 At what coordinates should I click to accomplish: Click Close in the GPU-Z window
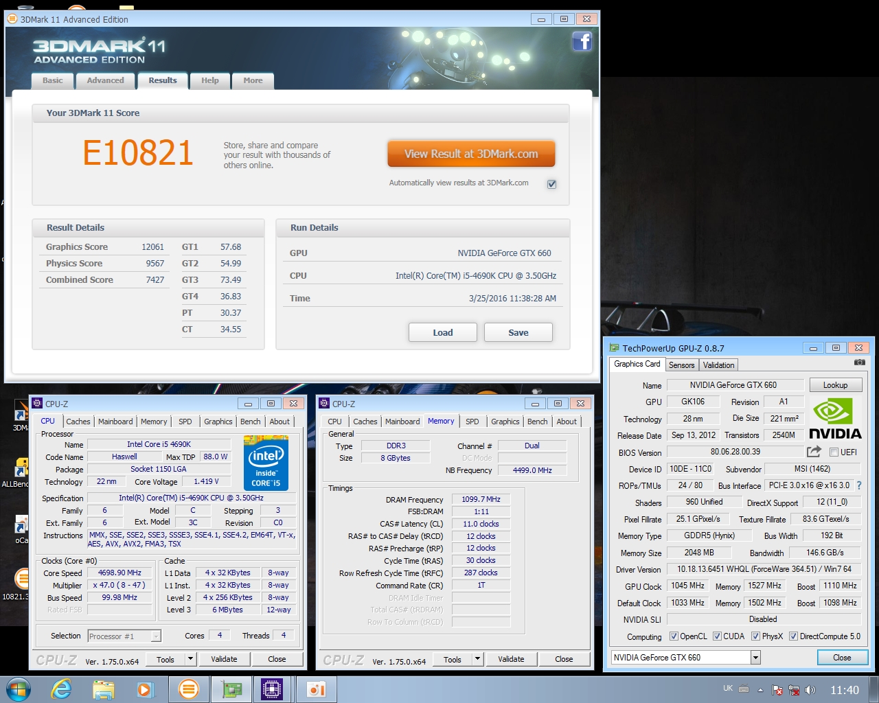click(842, 658)
